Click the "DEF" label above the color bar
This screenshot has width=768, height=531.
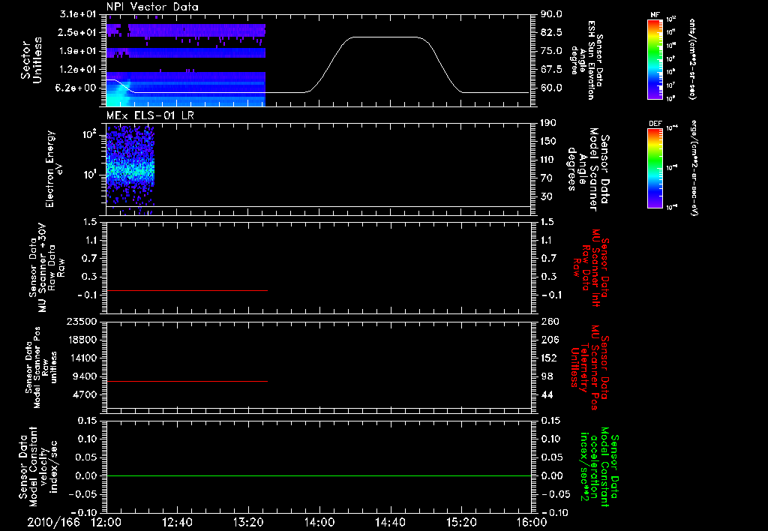tap(655, 124)
